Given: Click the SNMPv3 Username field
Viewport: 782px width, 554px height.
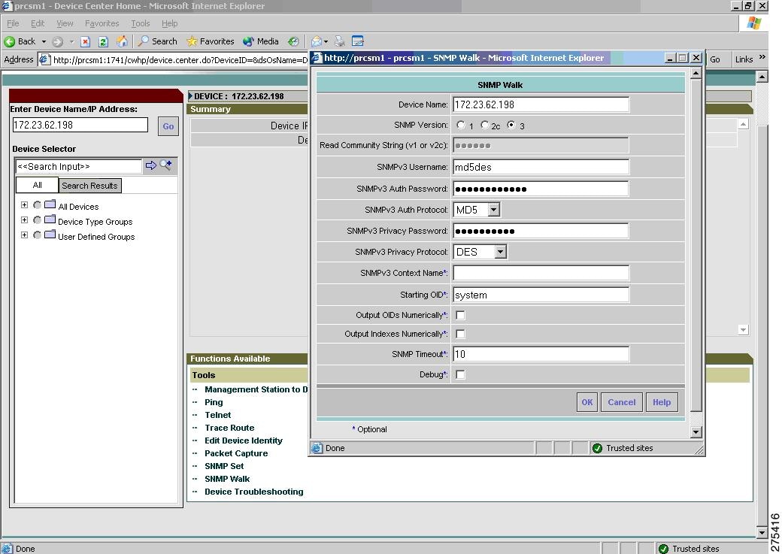Looking at the screenshot, I should click(541, 167).
